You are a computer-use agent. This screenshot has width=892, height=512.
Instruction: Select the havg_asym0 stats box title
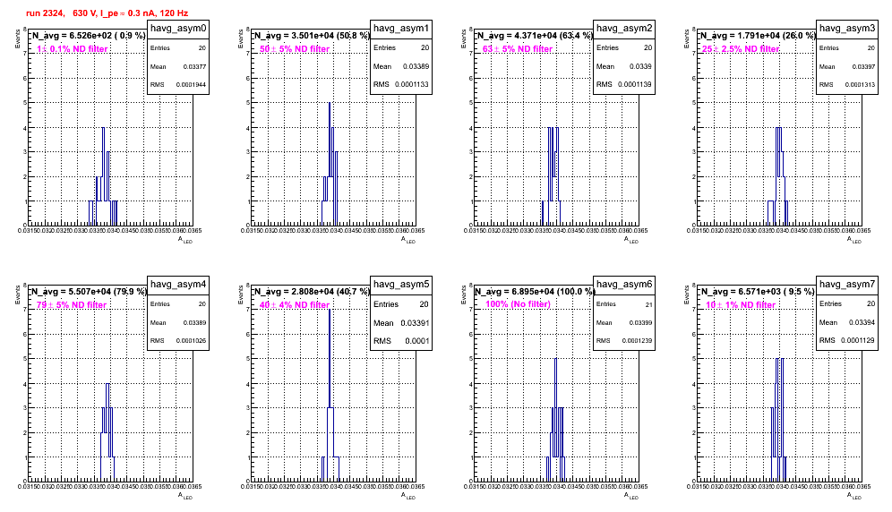(x=178, y=29)
